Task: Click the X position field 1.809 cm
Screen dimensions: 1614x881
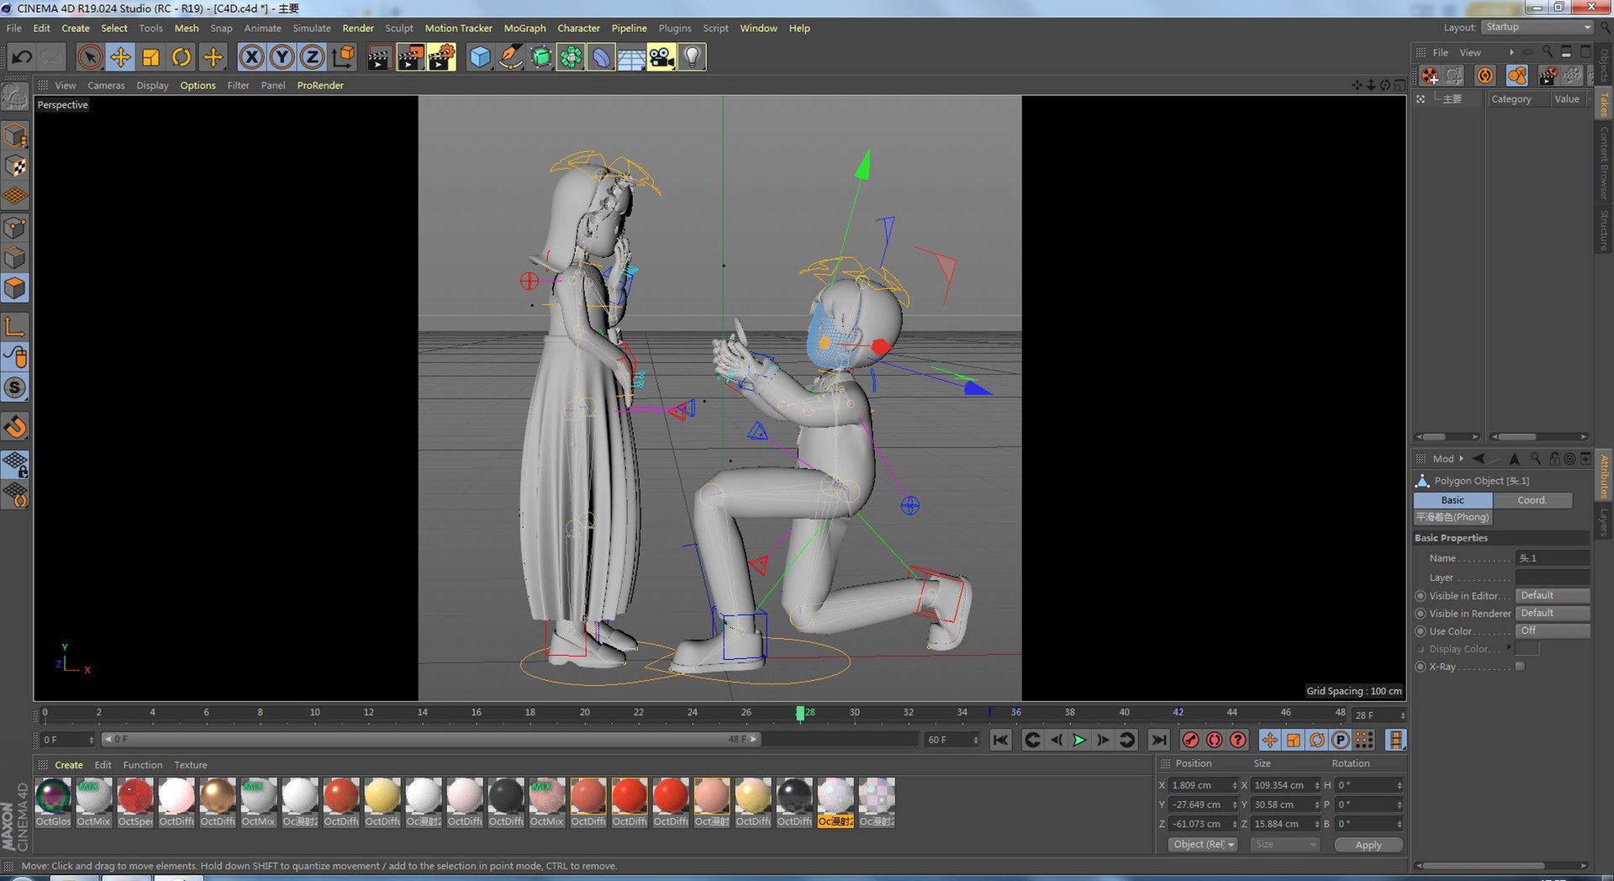Action: (x=1203, y=785)
